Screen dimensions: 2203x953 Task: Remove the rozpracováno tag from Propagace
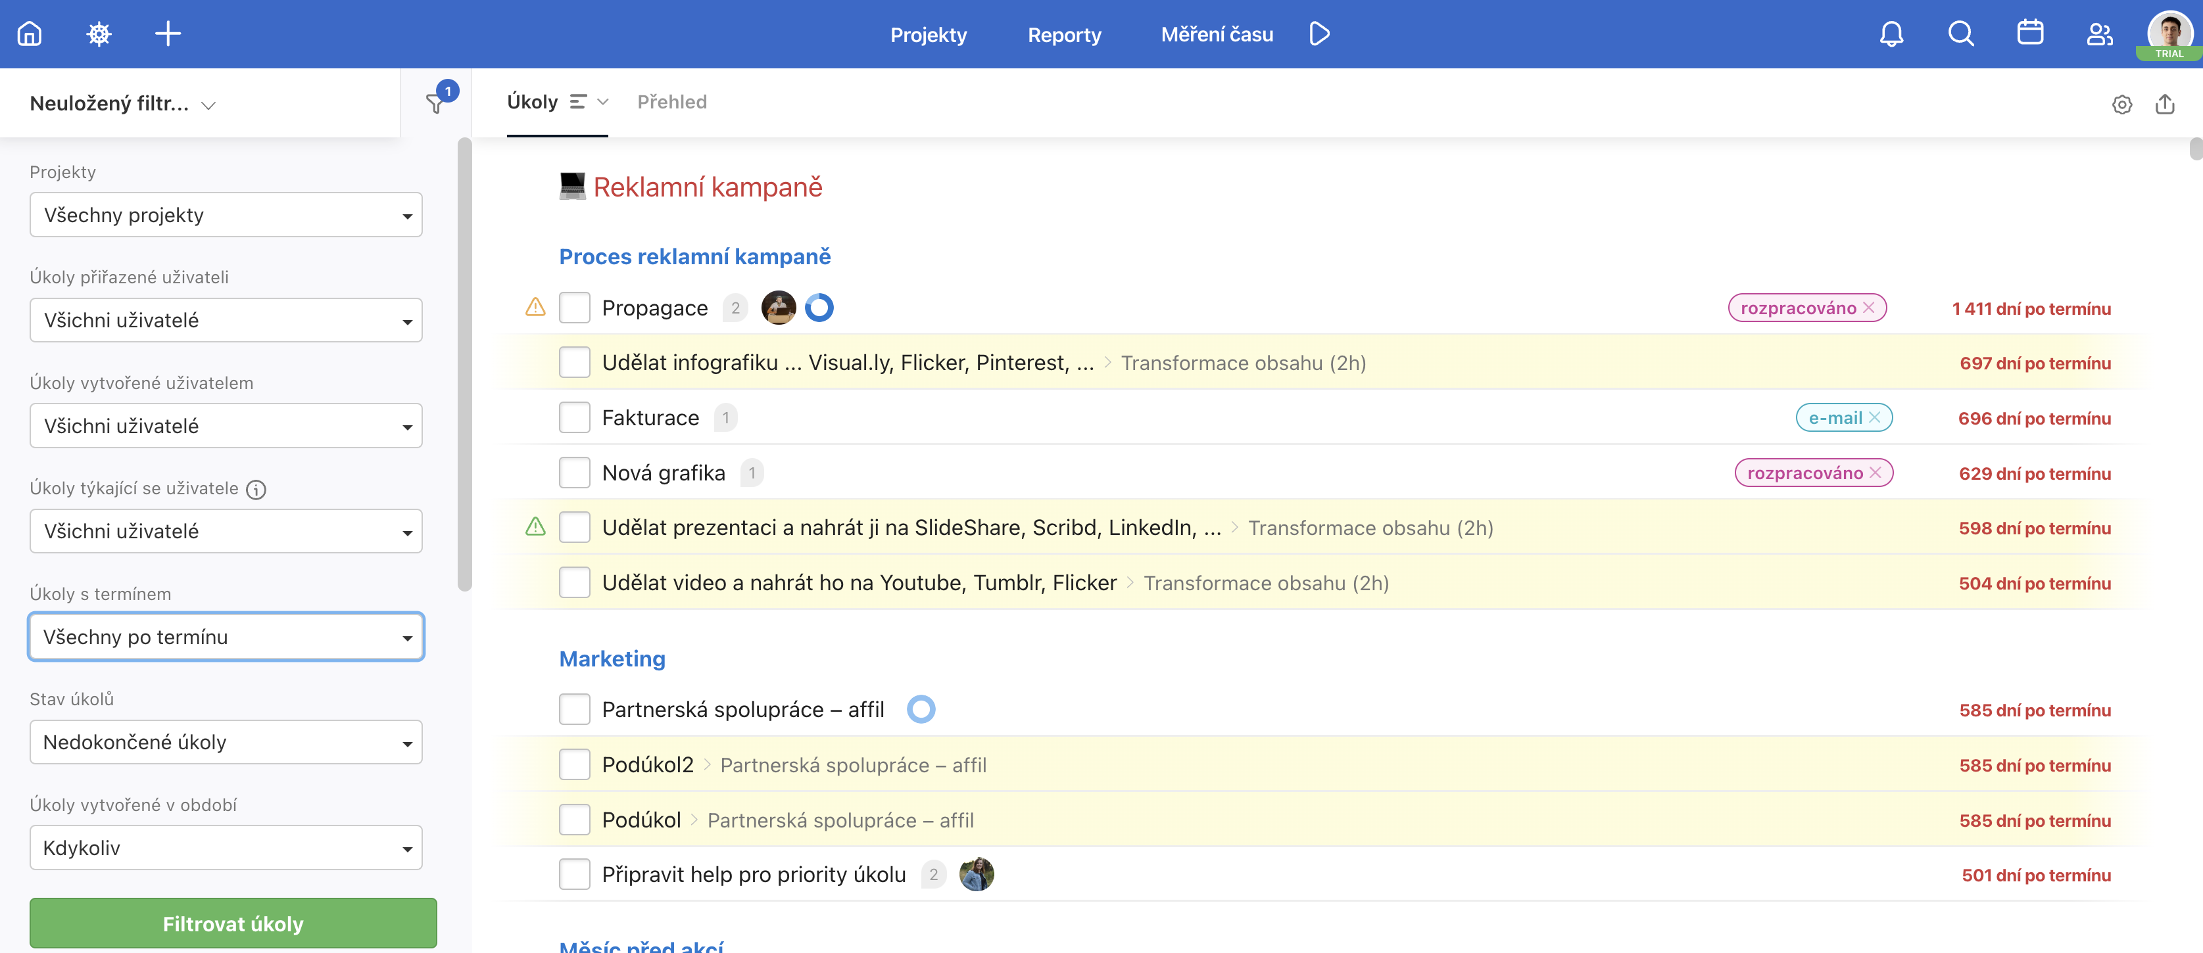[x=1869, y=308]
